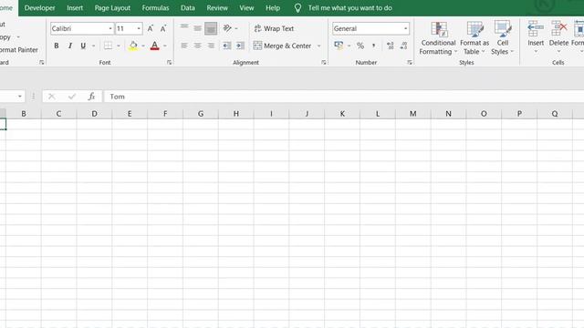Decrease indent icon

pyautogui.click(x=227, y=46)
